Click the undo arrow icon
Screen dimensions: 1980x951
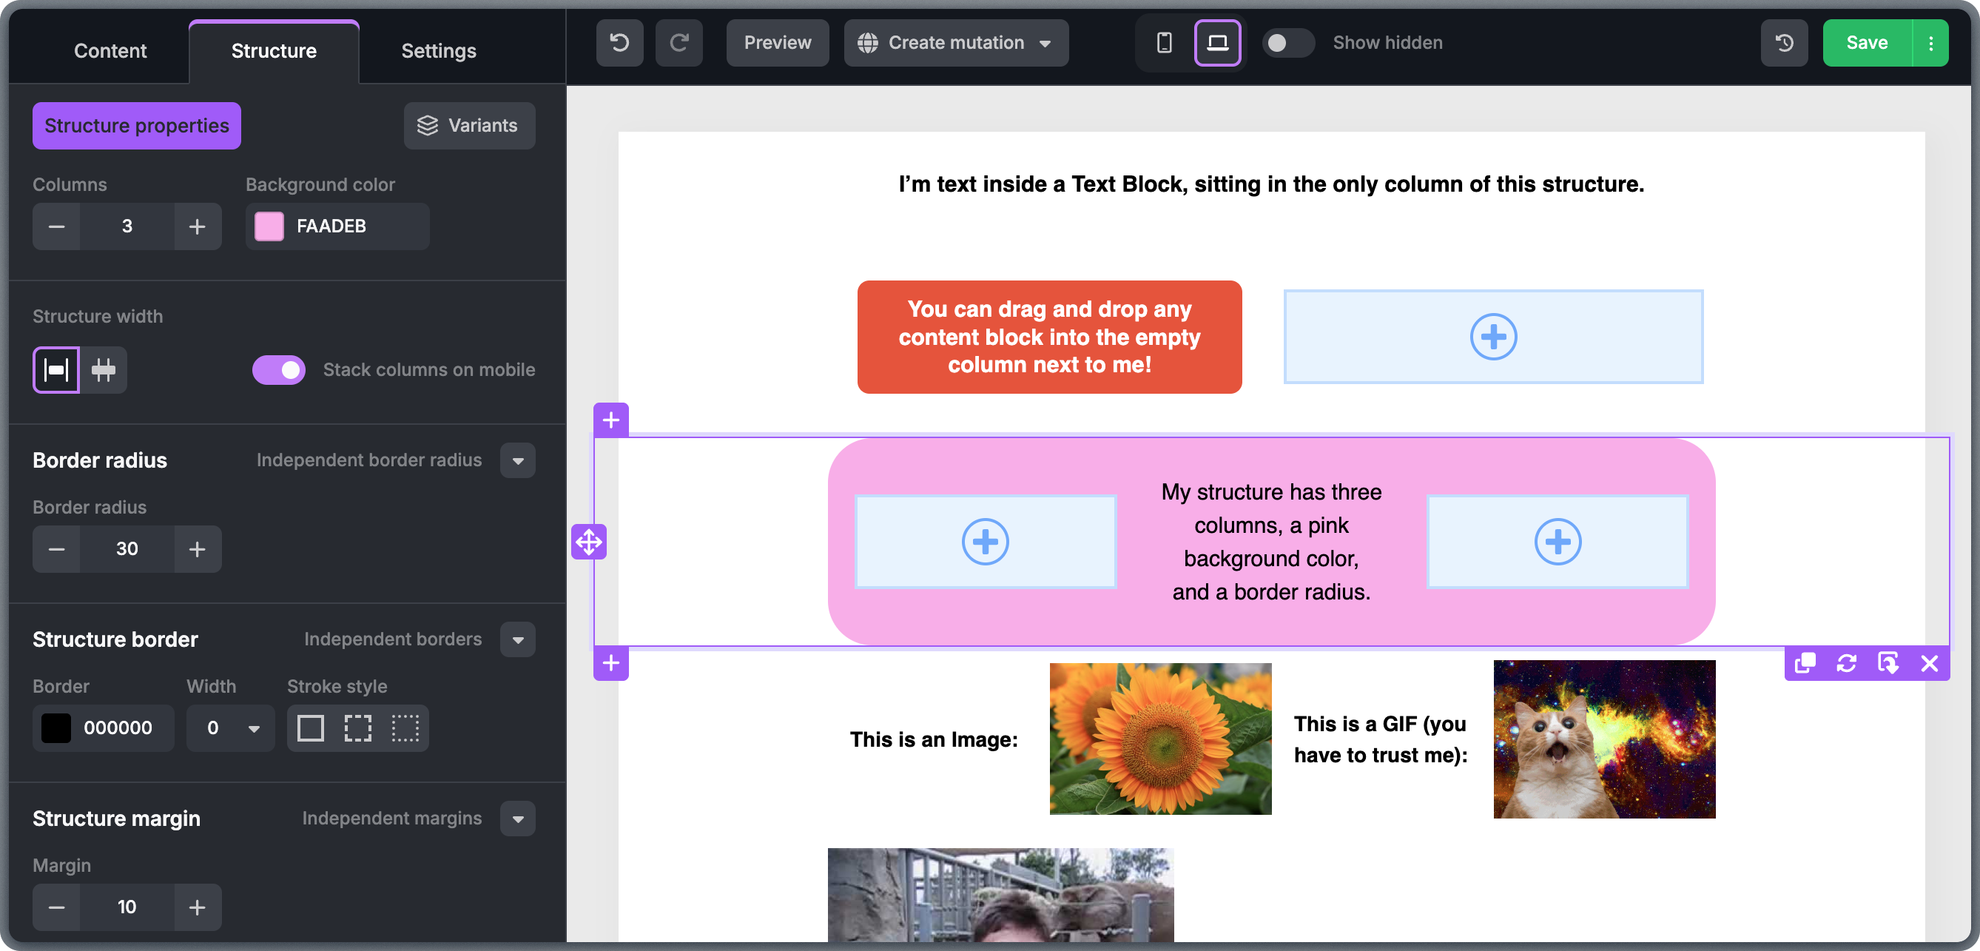tap(619, 43)
